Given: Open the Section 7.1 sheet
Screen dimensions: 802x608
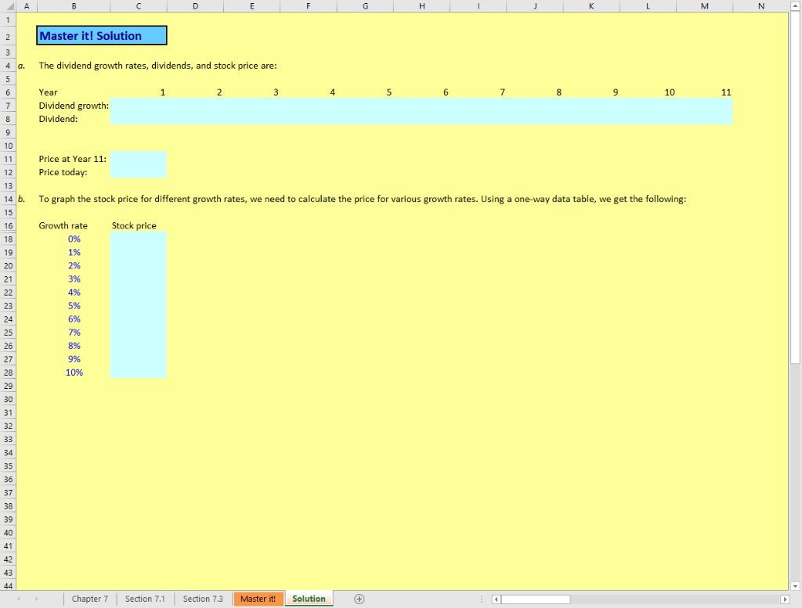Looking at the screenshot, I should [x=144, y=599].
